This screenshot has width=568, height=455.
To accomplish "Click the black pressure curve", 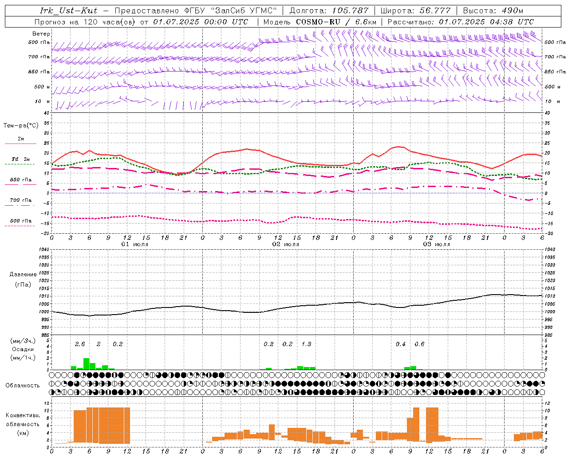I will tap(297, 306).
